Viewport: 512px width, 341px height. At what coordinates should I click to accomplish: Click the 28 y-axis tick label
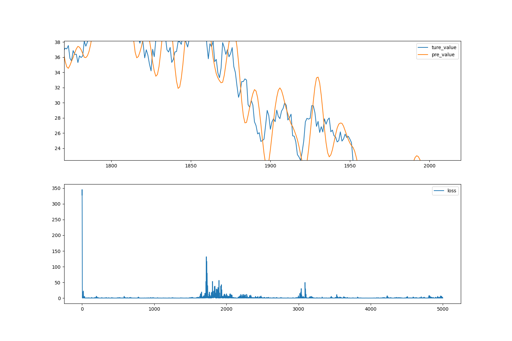click(x=58, y=118)
